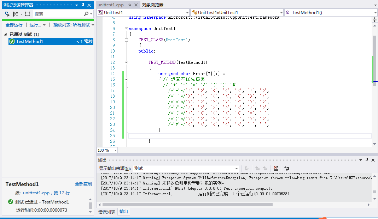Image resolution: width=378 pixels, height=219 pixels.
Task: Click the list view icon in Test Explorer
Action: click(28, 14)
